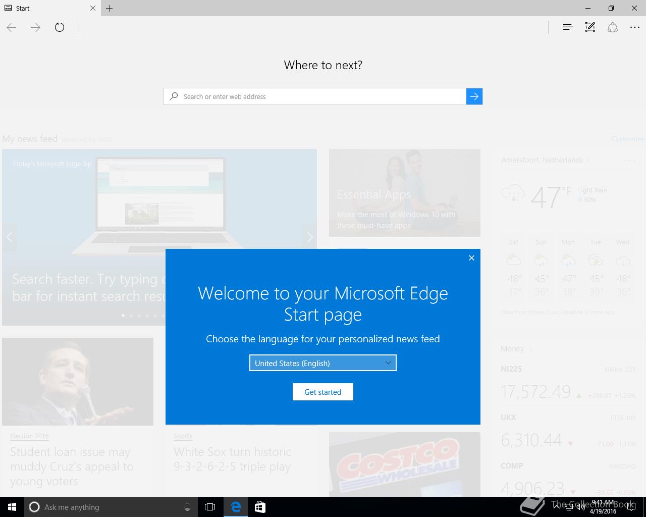Click the Edge icon on taskbar
The image size is (646, 517).
(x=236, y=507)
